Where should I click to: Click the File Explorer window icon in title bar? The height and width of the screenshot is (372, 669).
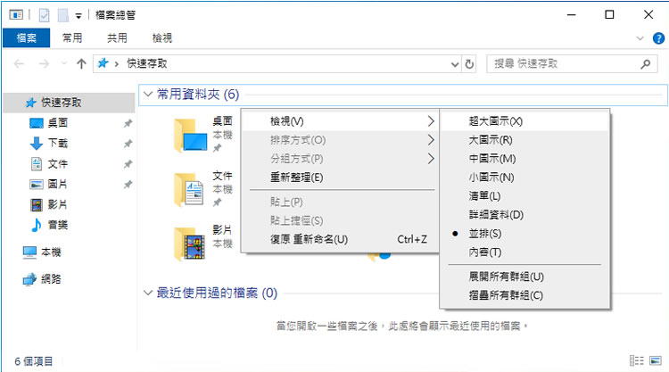(x=16, y=15)
